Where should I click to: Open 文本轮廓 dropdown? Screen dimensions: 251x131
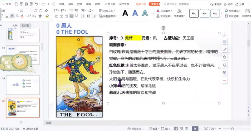(x=164, y=16)
